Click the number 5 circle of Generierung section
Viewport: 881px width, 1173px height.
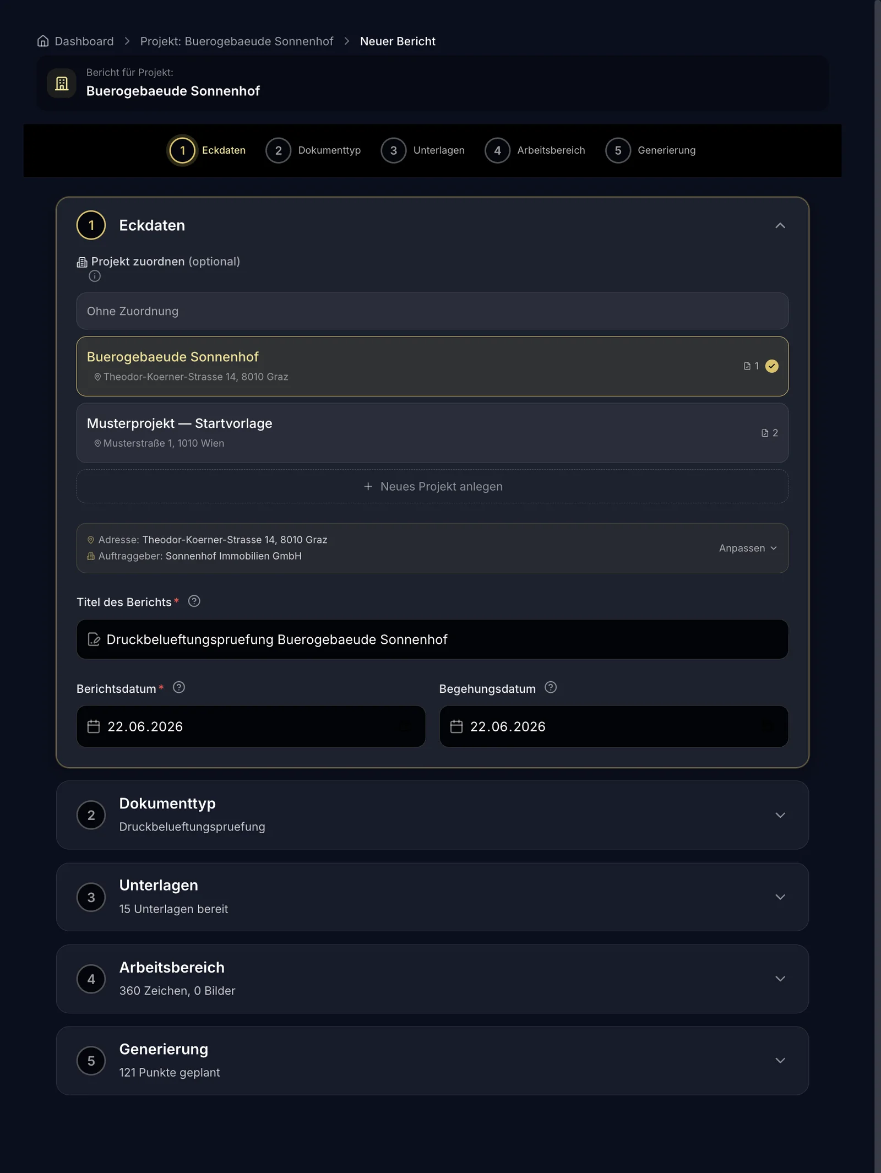tap(91, 1061)
